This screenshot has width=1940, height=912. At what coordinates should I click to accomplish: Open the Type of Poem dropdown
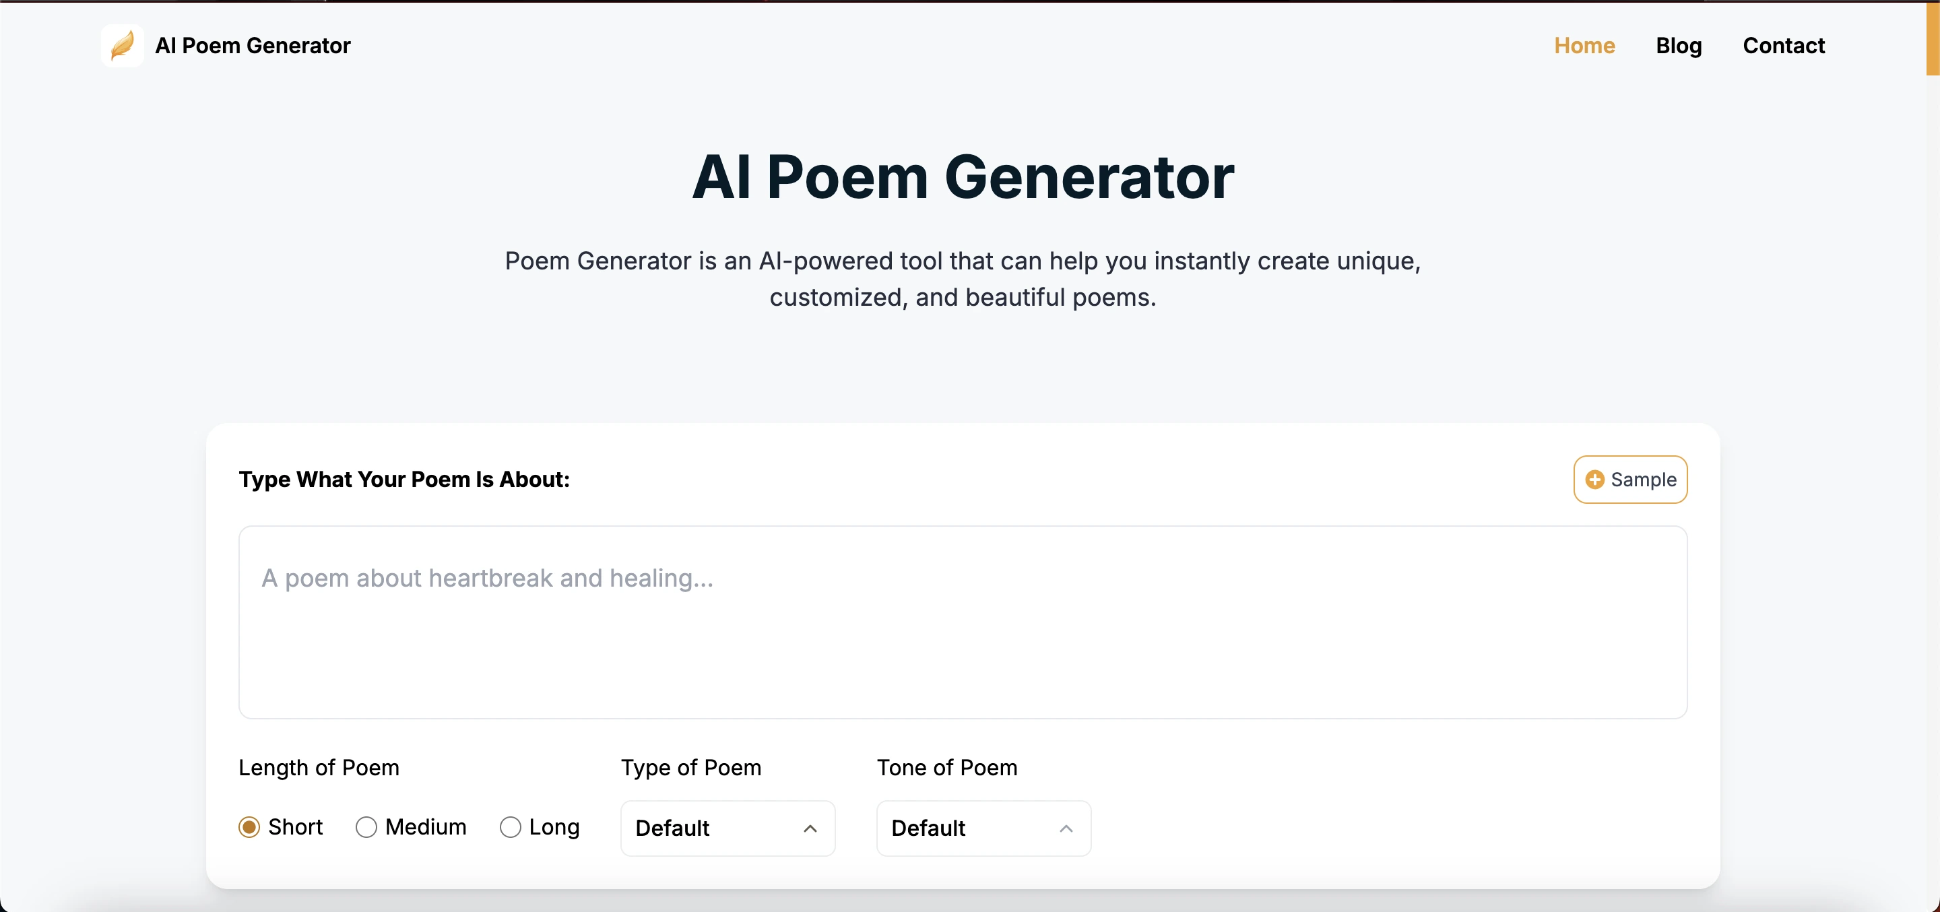pos(727,828)
